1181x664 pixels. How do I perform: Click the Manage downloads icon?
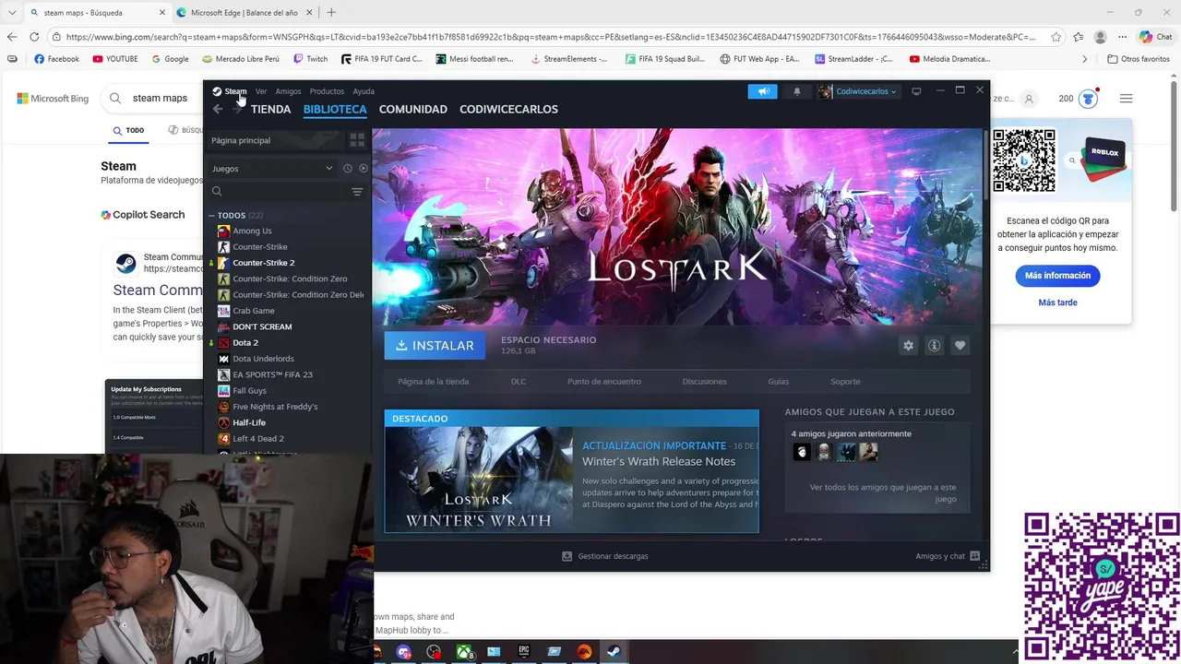pyautogui.click(x=567, y=556)
